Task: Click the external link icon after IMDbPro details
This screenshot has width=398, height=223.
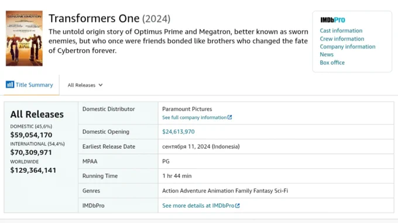Action: click(237, 205)
